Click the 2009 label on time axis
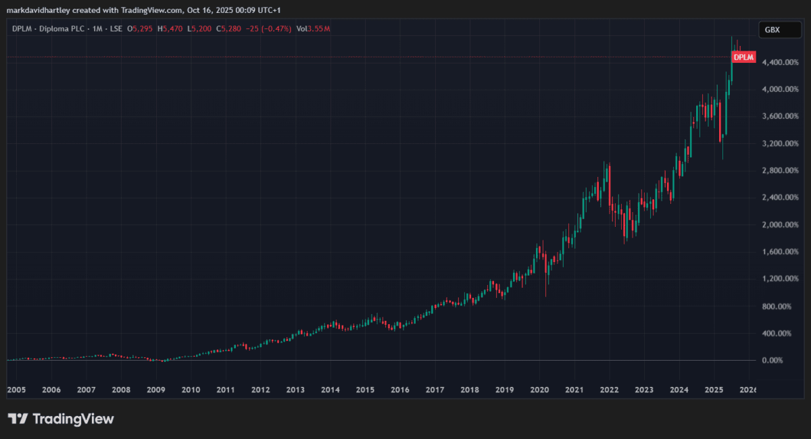 point(155,390)
